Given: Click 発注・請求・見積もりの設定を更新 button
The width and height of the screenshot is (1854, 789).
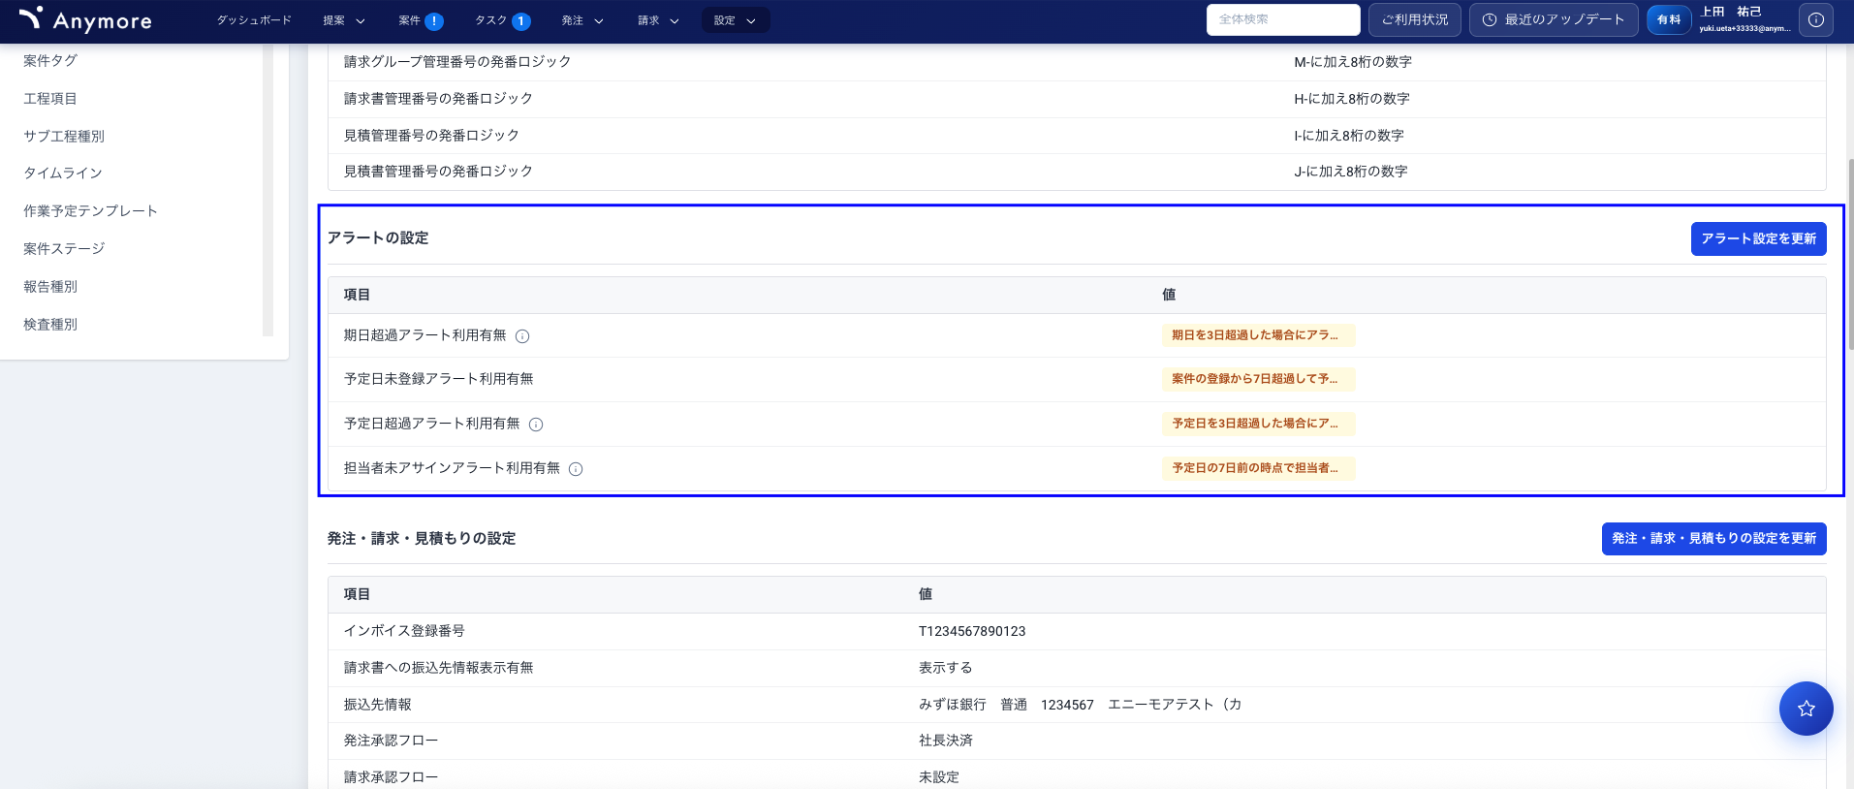Looking at the screenshot, I should click(x=1713, y=539).
